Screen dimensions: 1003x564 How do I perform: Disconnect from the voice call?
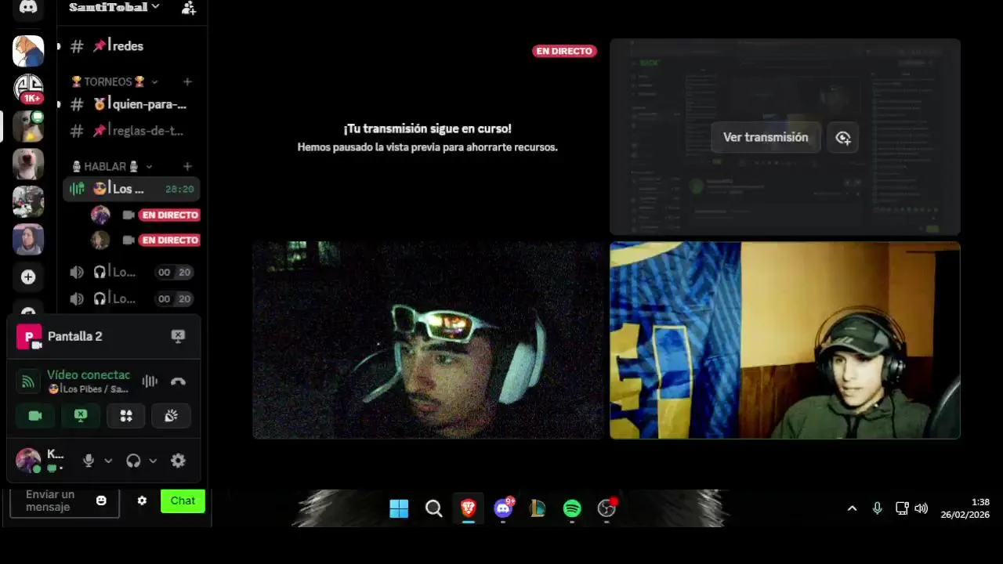click(178, 381)
